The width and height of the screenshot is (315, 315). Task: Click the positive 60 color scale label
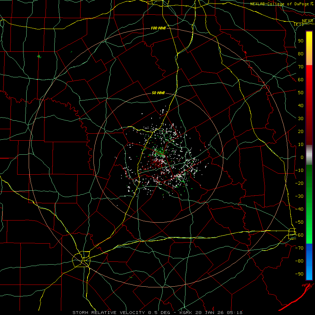pos(301,79)
